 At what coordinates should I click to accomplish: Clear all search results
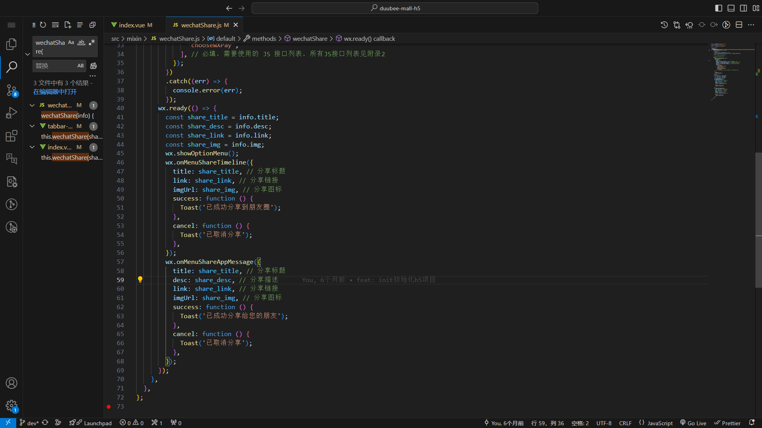(x=55, y=25)
